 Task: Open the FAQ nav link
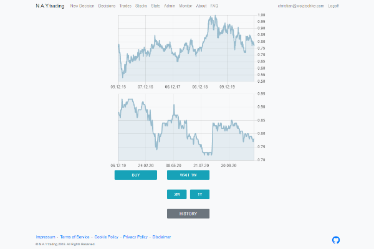[x=214, y=6]
